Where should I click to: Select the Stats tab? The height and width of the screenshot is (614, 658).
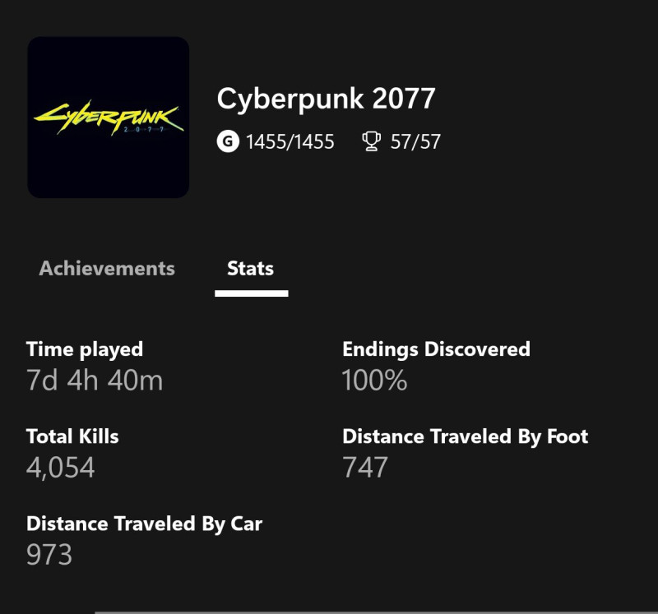pos(250,269)
